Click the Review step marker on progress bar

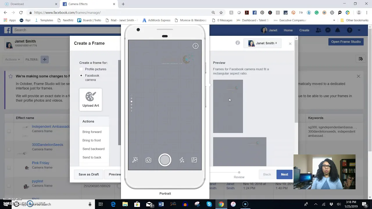tap(239, 172)
